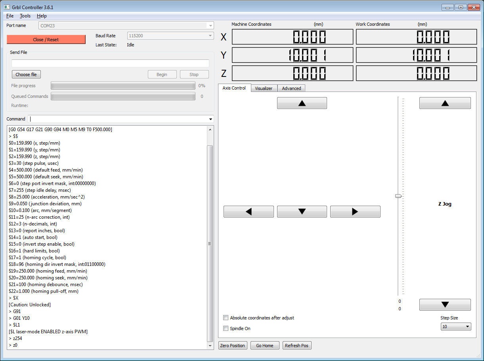Jog X axis left with the left arrow
This screenshot has width=484, height=361.
point(249,212)
